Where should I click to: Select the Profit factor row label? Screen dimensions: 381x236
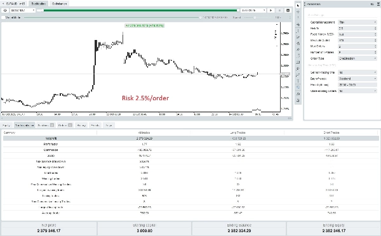point(51,144)
